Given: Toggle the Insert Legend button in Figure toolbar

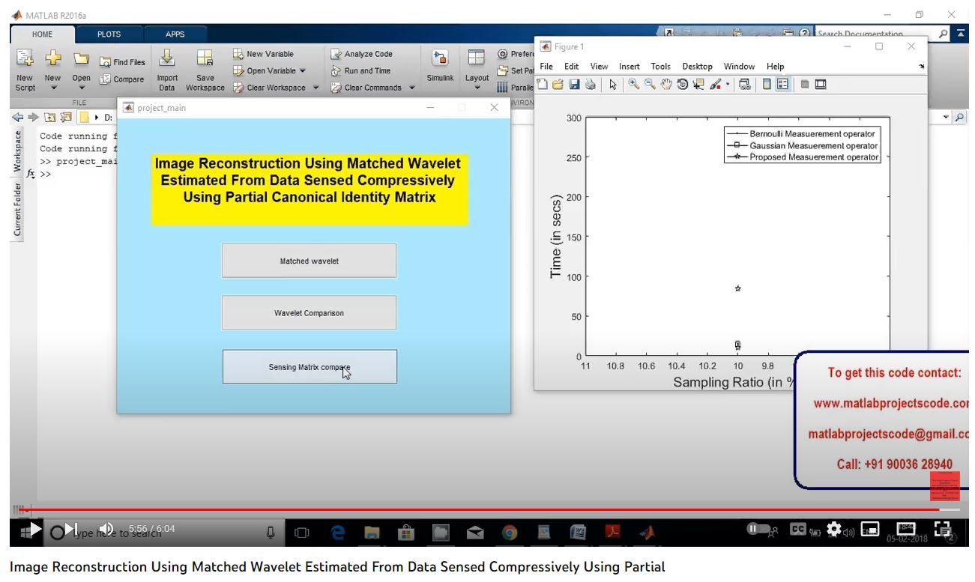Looking at the screenshot, I should pyautogui.click(x=782, y=85).
